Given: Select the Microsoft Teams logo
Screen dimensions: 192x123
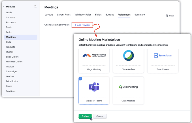Looking at the screenshot, I should point(94,87).
